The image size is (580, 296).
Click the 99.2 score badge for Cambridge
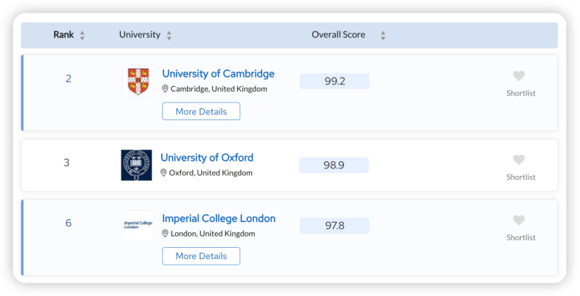pos(335,81)
